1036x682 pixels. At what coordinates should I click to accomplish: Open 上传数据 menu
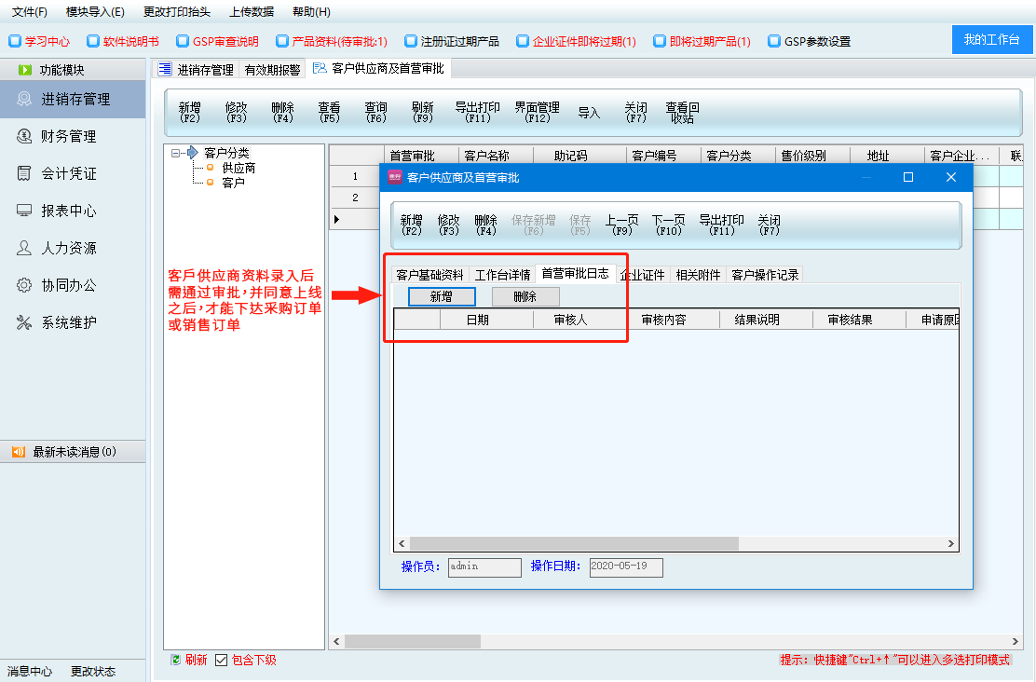252,12
